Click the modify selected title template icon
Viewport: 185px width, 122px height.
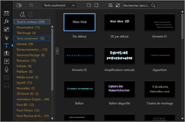coord(97,5)
